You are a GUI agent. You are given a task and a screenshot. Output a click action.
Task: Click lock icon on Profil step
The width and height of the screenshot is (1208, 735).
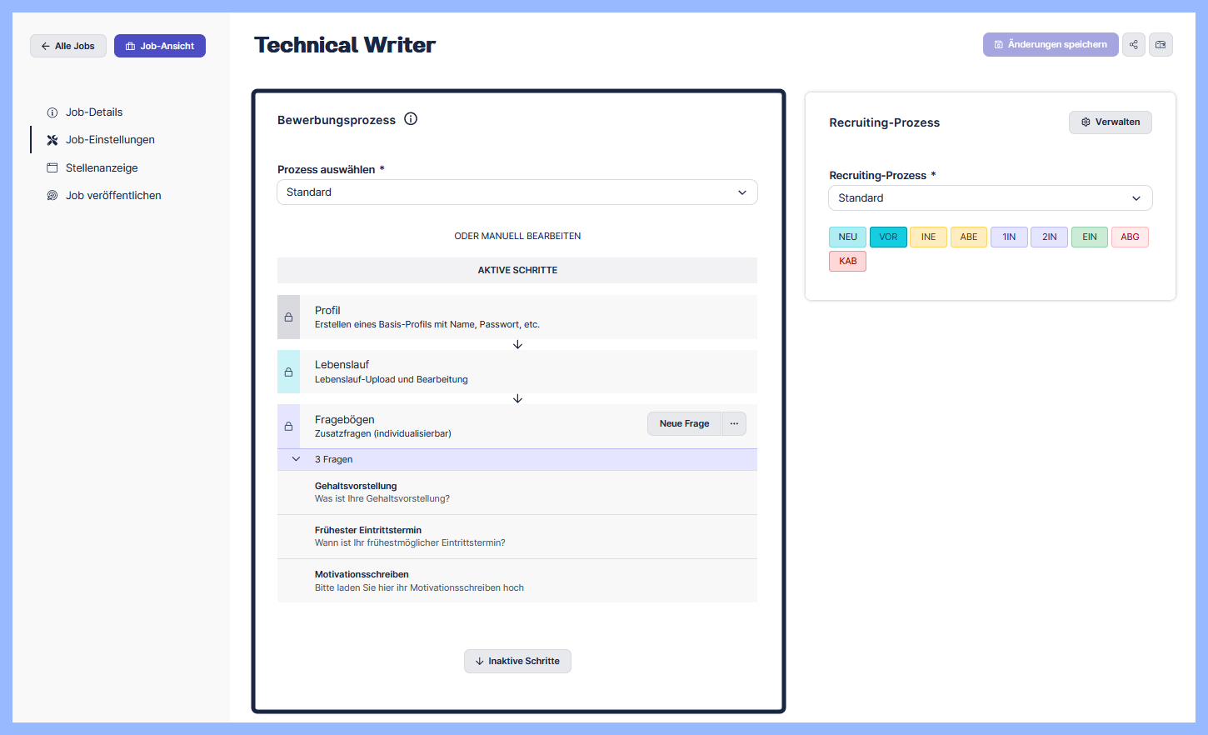288,317
